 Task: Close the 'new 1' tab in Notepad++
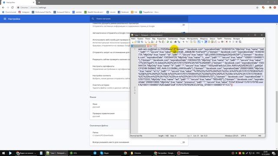point(155,46)
